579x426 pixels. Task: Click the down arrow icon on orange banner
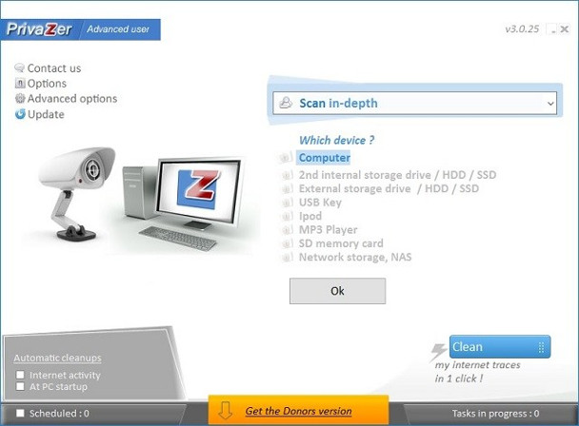225,411
